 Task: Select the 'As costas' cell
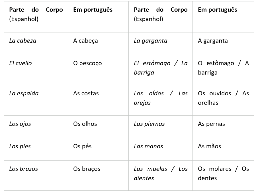98,100
